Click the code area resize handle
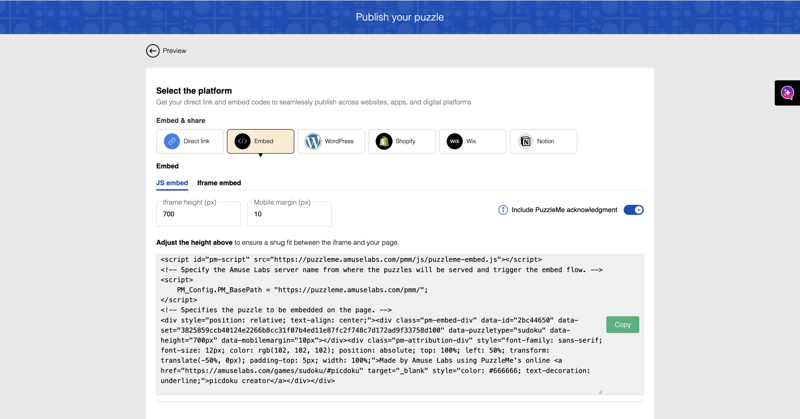The height and width of the screenshot is (419, 800). tap(600, 392)
